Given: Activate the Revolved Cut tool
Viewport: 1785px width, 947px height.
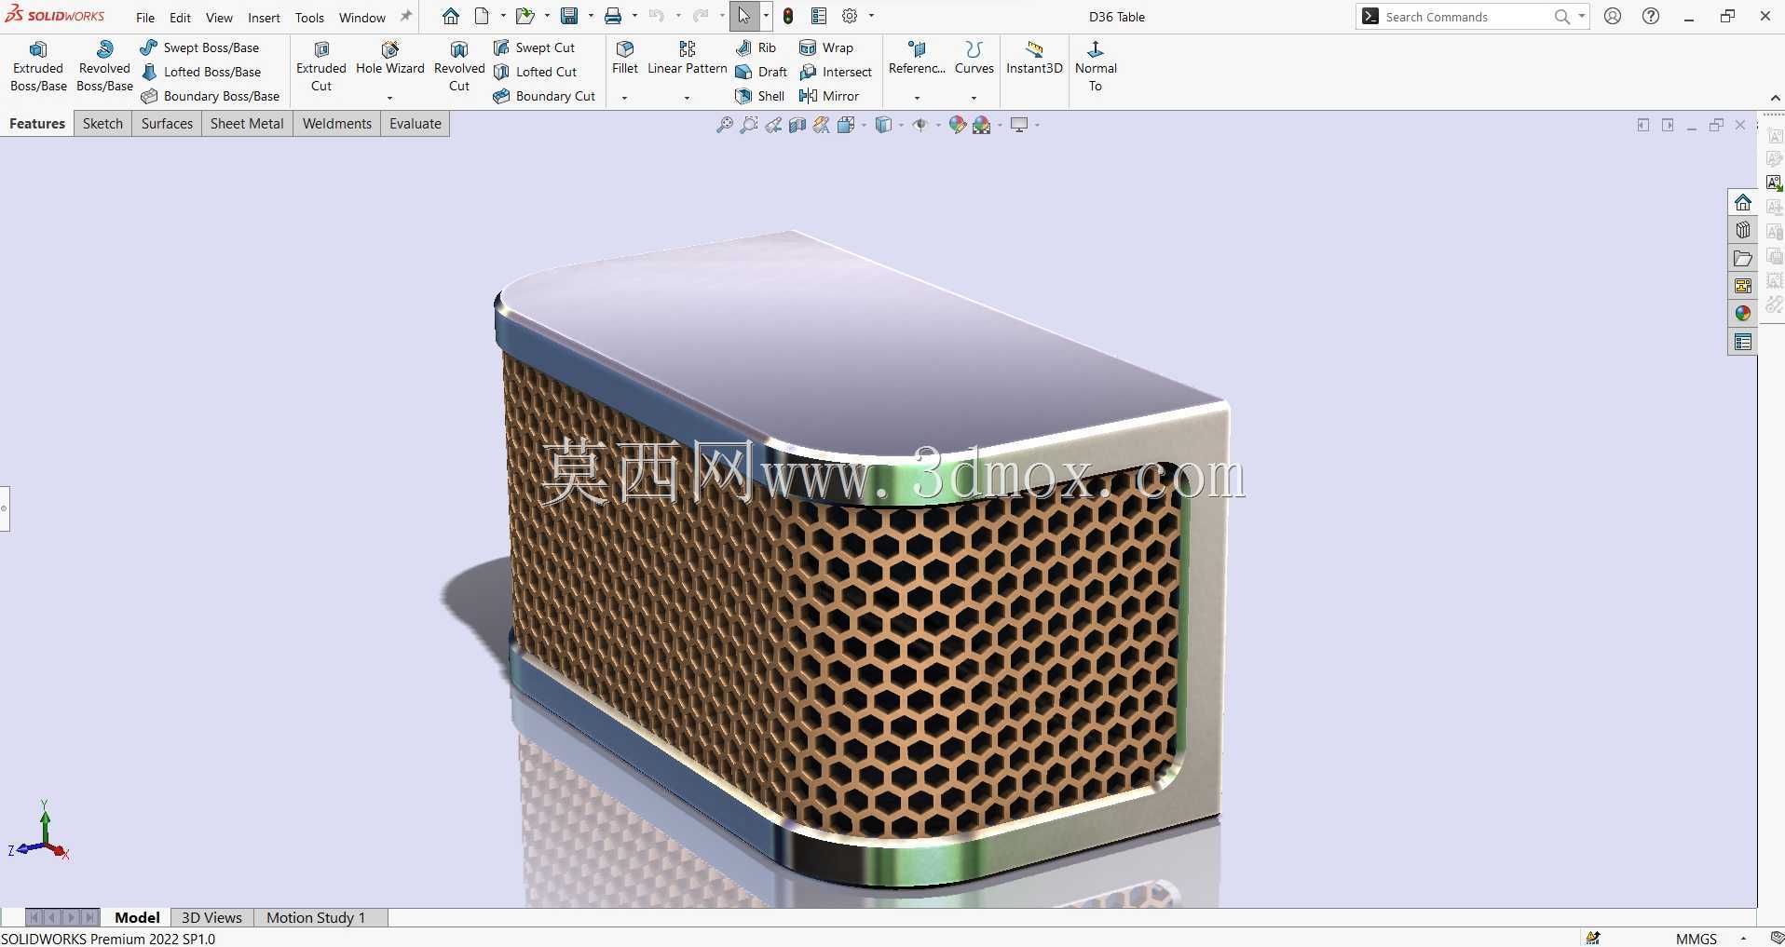Looking at the screenshot, I should pyautogui.click(x=459, y=67).
